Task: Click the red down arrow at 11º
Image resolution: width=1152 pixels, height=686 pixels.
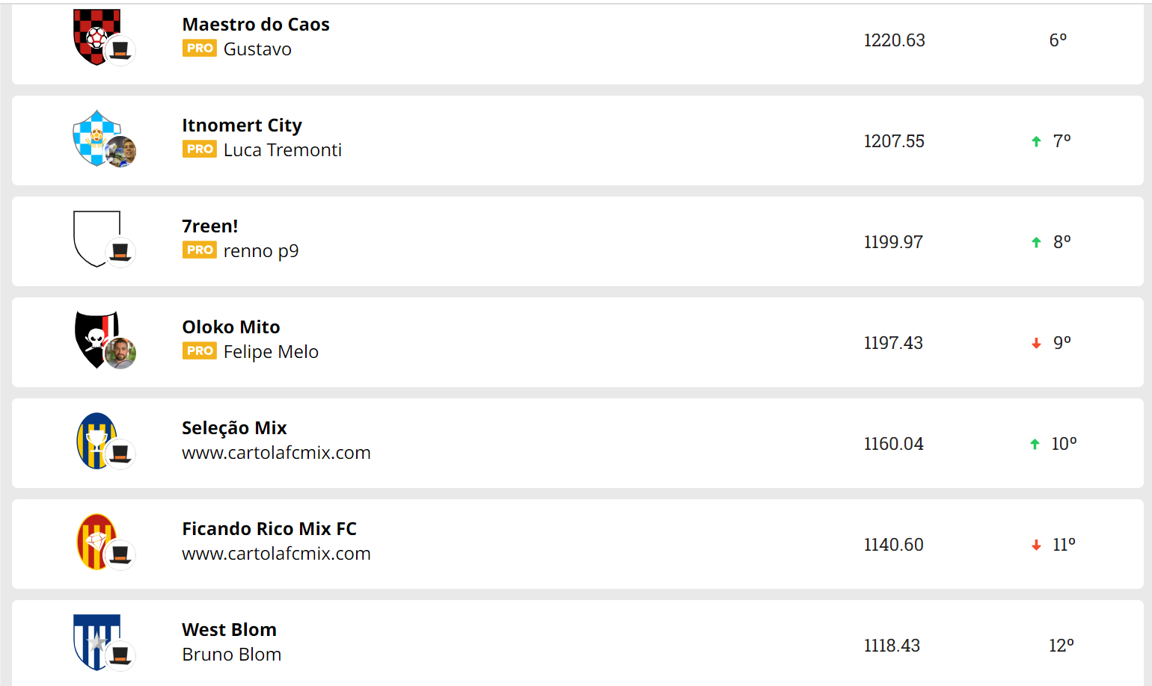Action: 1036,546
